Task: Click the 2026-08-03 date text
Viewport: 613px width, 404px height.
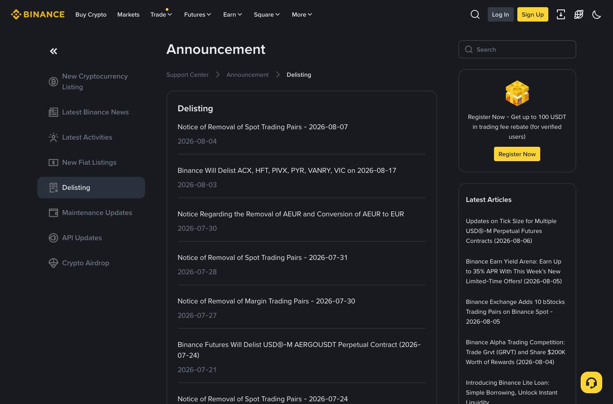Action: pyautogui.click(x=197, y=185)
